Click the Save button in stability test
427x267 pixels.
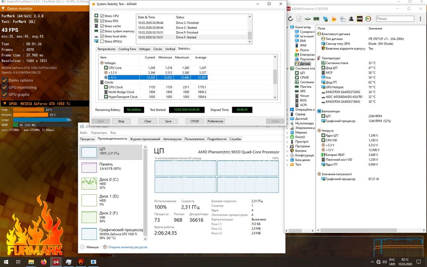[x=168, y=121]
